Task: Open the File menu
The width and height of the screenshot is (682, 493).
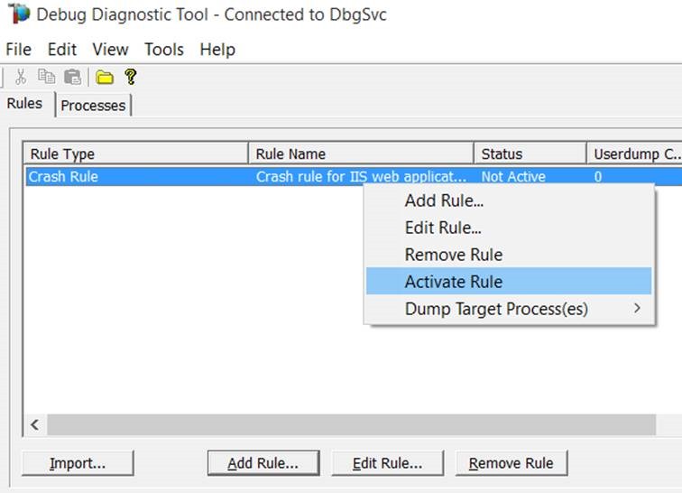Action: click(x=18, y=49)
